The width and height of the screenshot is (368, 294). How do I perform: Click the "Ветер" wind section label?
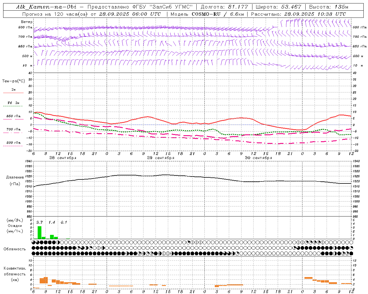click(x=27, y=22)
